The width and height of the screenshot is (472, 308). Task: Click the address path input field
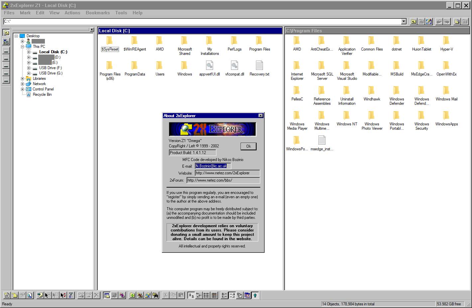click(x=202, y=22)
